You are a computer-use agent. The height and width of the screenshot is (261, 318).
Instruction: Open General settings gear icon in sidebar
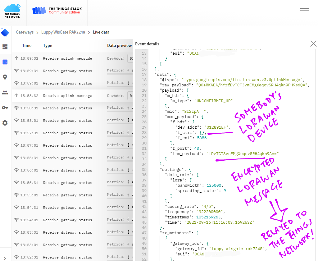click(x=5, y=123)
